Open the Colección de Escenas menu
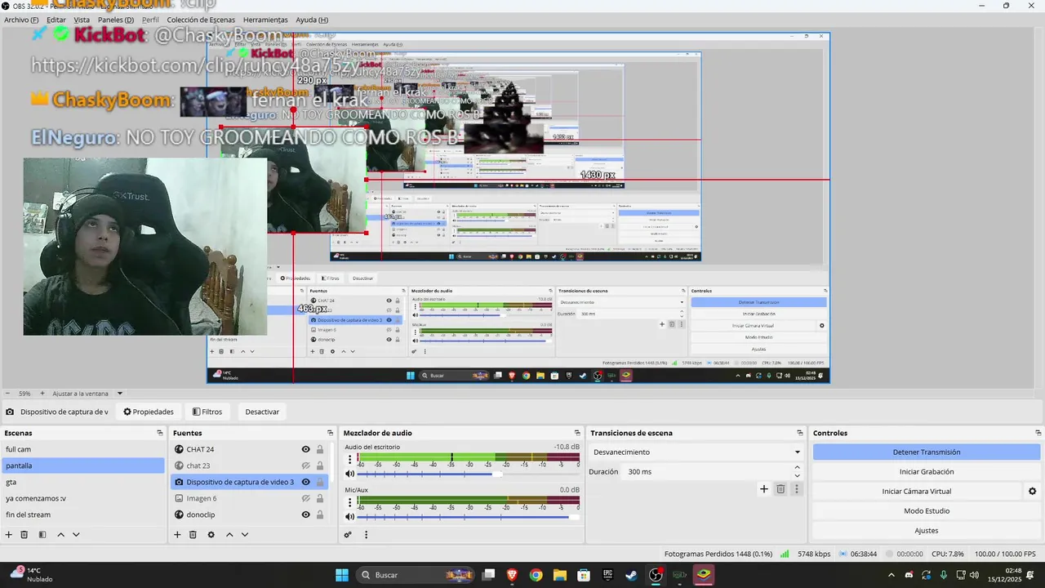 click(201, 20)
